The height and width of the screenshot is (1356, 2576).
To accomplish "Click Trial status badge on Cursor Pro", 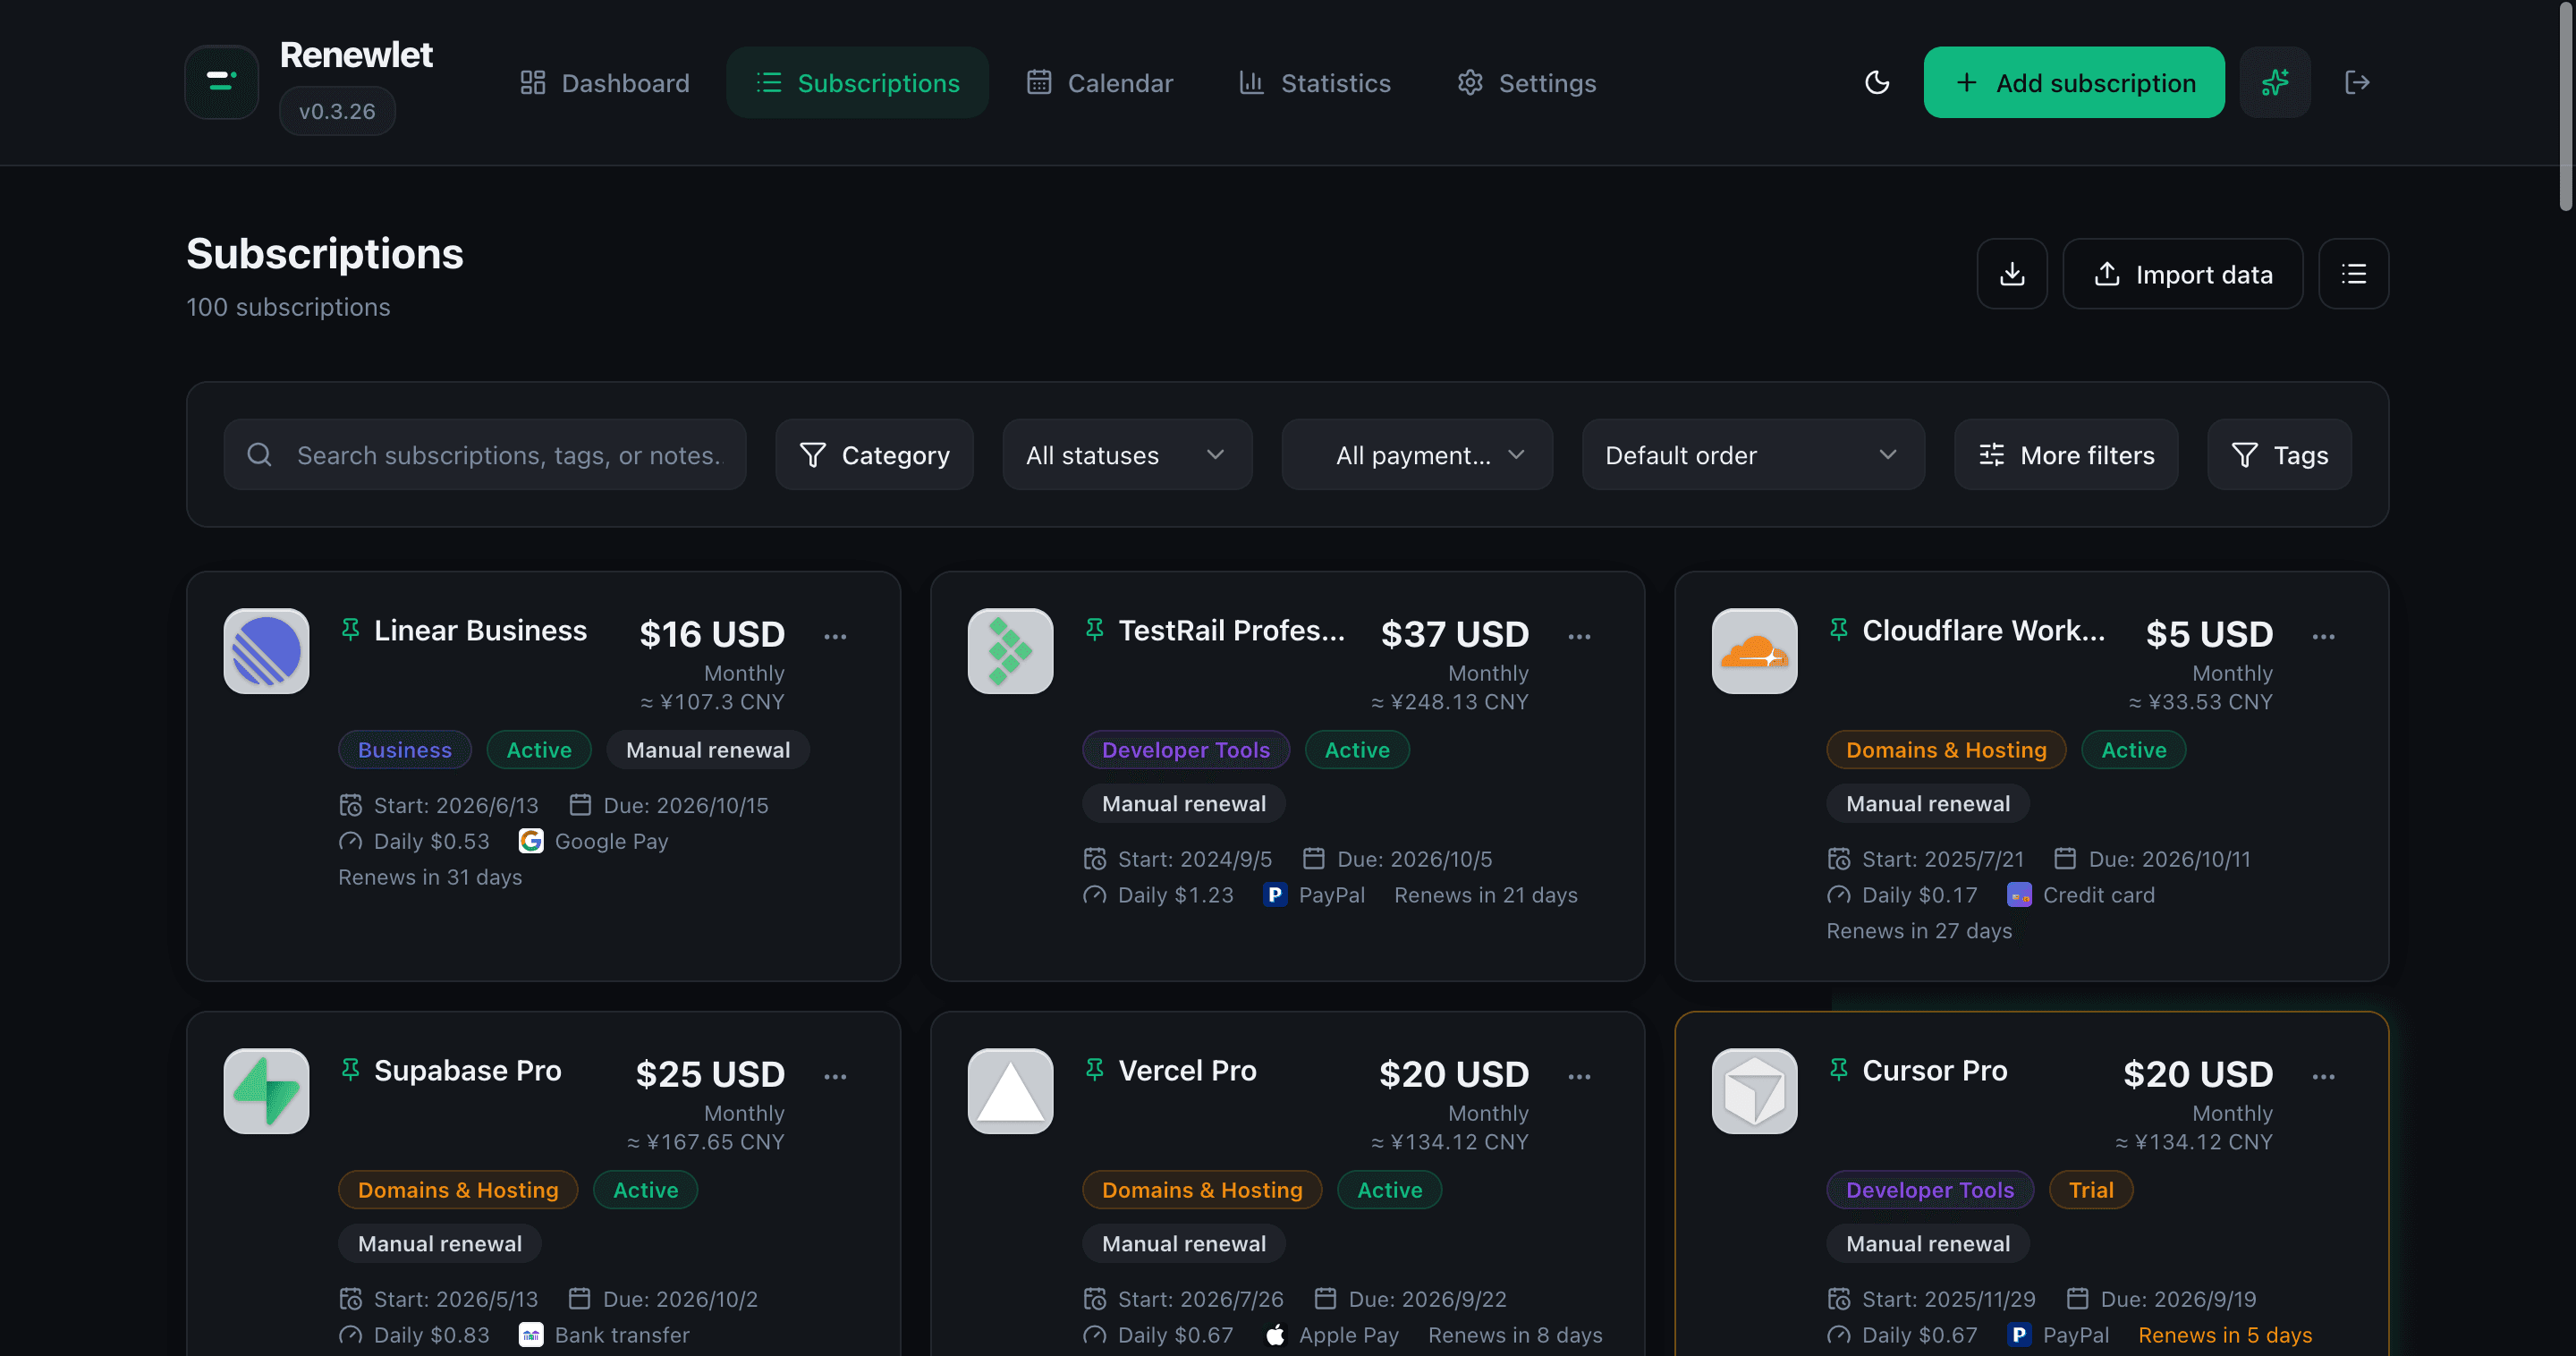I will click(2091, 1190).
